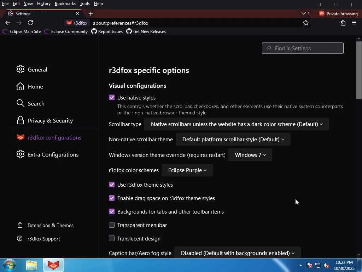The width and height of the screenshot is (362, 272).
Task: Uncheck Use r3dfox theme styles
Action: 112,185
